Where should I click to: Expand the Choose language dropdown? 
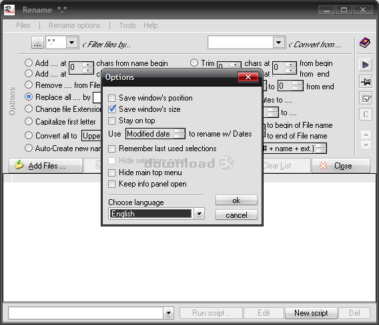(199, 214)
